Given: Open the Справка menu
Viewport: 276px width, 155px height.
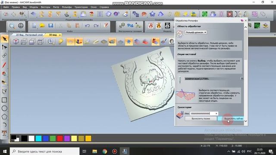Looking at the screenshot, I should [x=104, y=7].
